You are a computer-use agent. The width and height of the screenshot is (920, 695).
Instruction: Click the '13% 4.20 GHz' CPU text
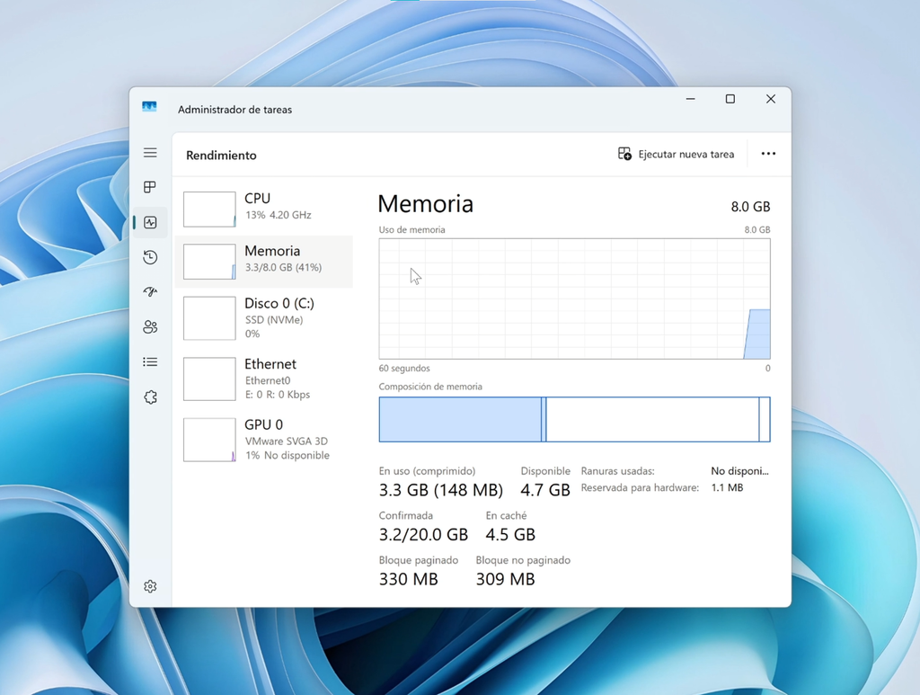point(279,215)
